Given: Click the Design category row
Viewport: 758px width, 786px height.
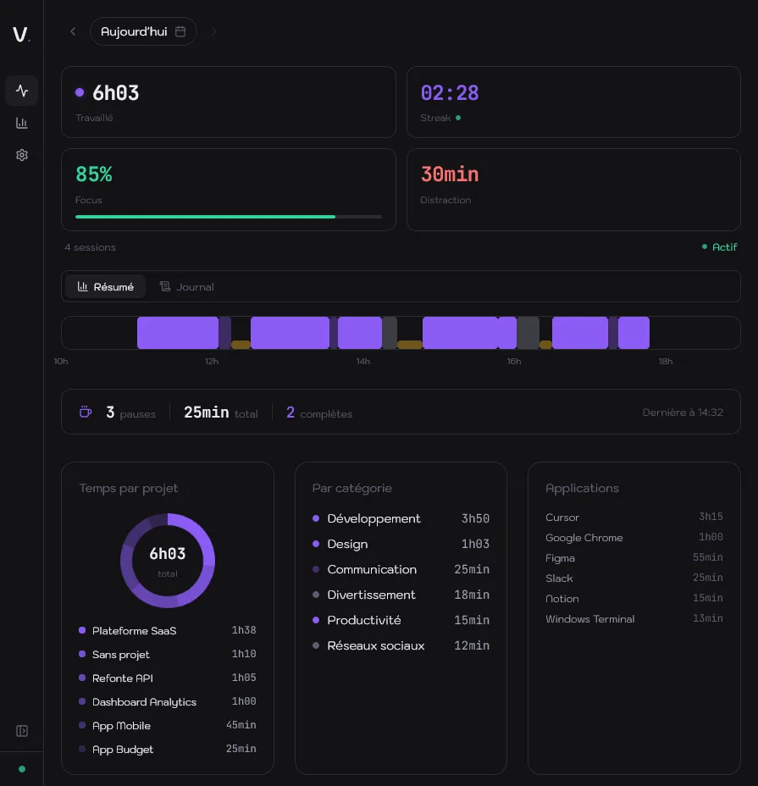Looking at the screenshot, I should point(401,544).
